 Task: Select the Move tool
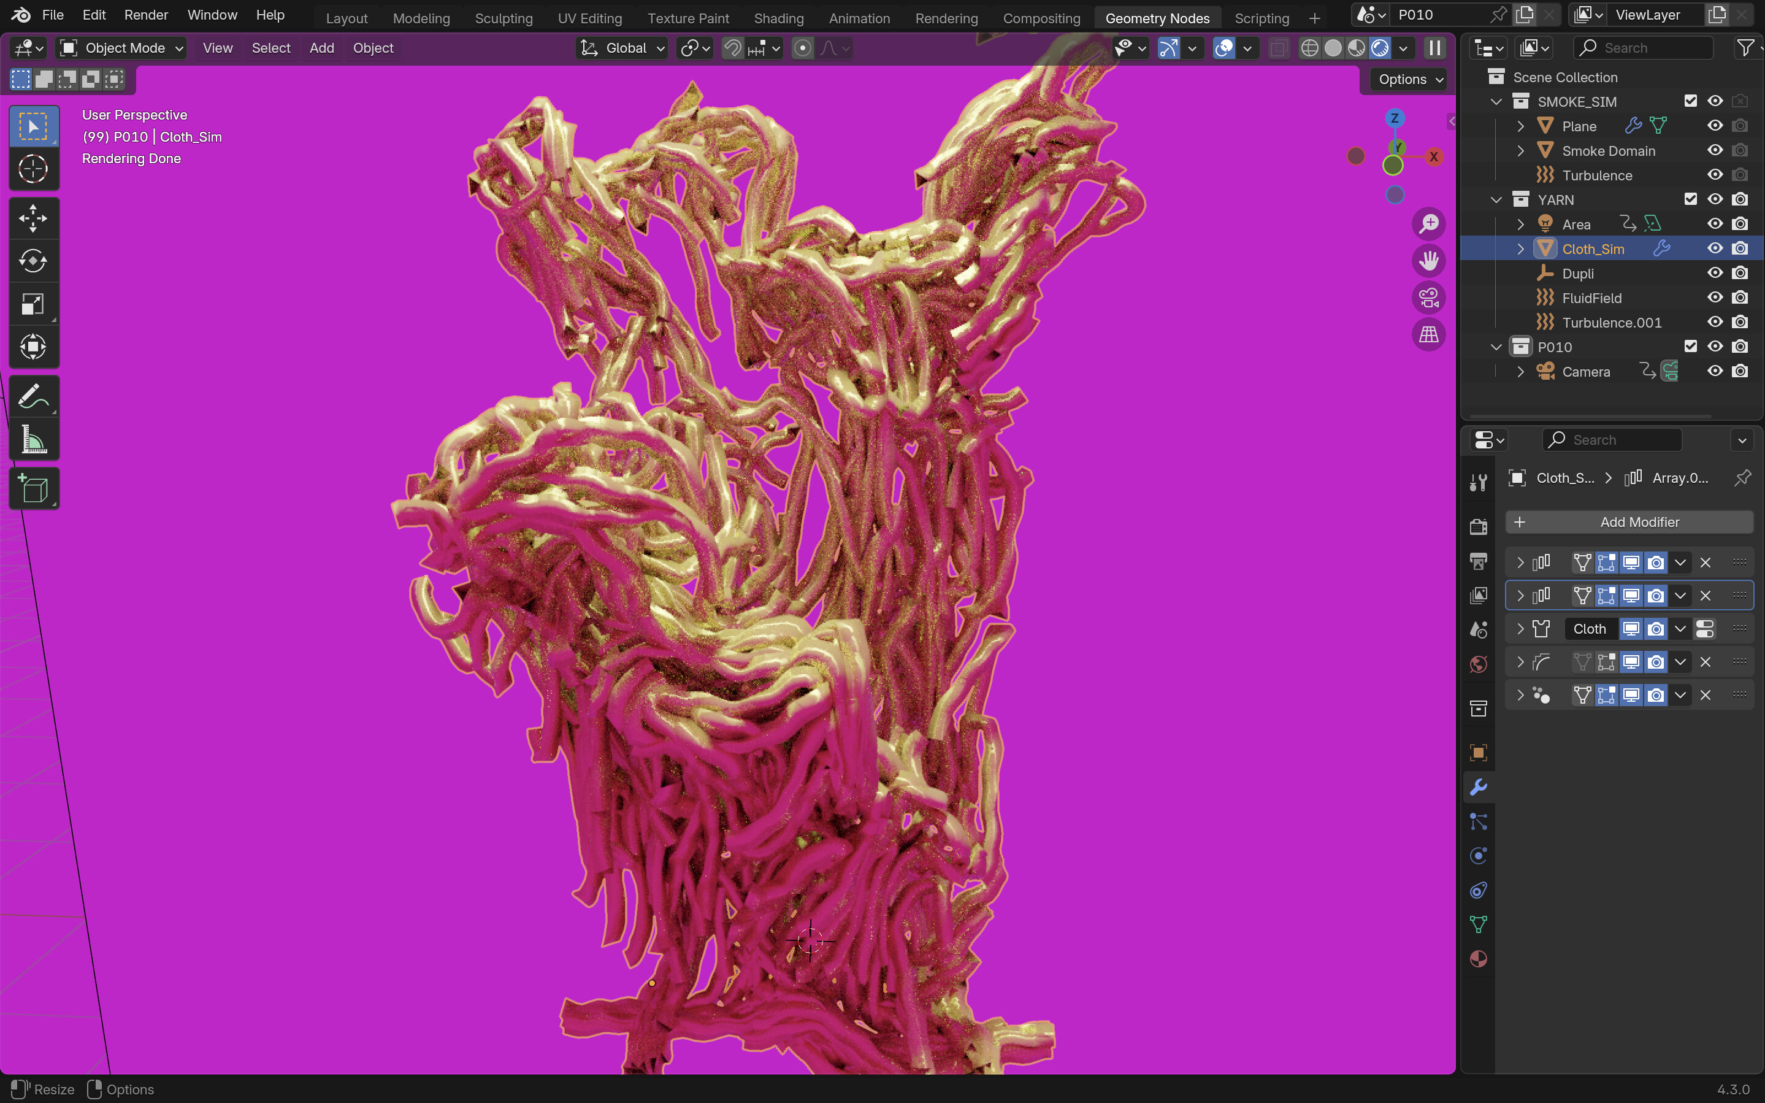pos(34,218)
